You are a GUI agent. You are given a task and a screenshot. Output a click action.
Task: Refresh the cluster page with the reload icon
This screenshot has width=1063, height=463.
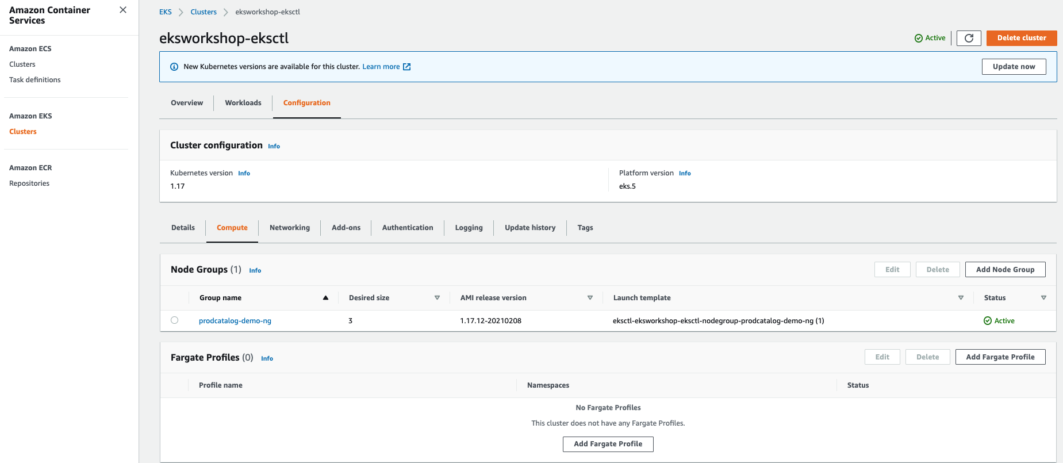point(969,38)
